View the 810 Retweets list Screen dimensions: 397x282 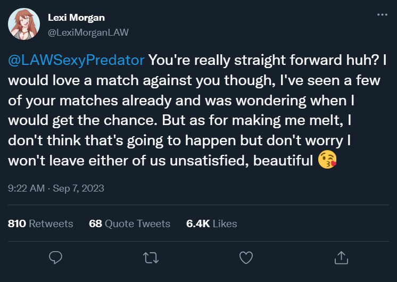41,223
